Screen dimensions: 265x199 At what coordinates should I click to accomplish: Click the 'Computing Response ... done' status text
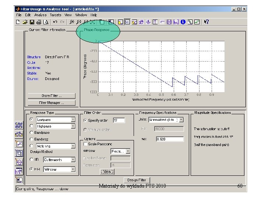click(x=42, y=189)
